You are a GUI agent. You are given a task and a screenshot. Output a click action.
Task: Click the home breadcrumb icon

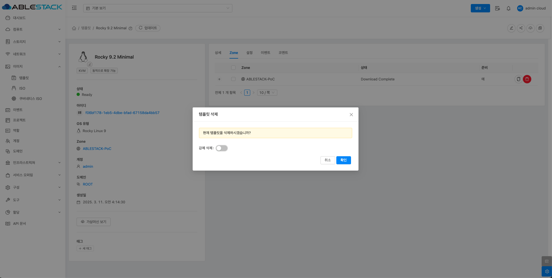click(74, 28)
